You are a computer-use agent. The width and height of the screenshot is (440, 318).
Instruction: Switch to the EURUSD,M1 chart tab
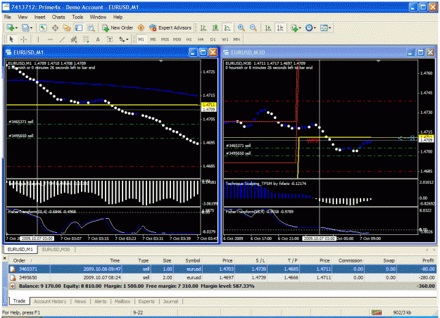20,250
